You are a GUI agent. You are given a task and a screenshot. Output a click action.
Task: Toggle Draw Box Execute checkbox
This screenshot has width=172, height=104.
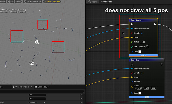142,73
